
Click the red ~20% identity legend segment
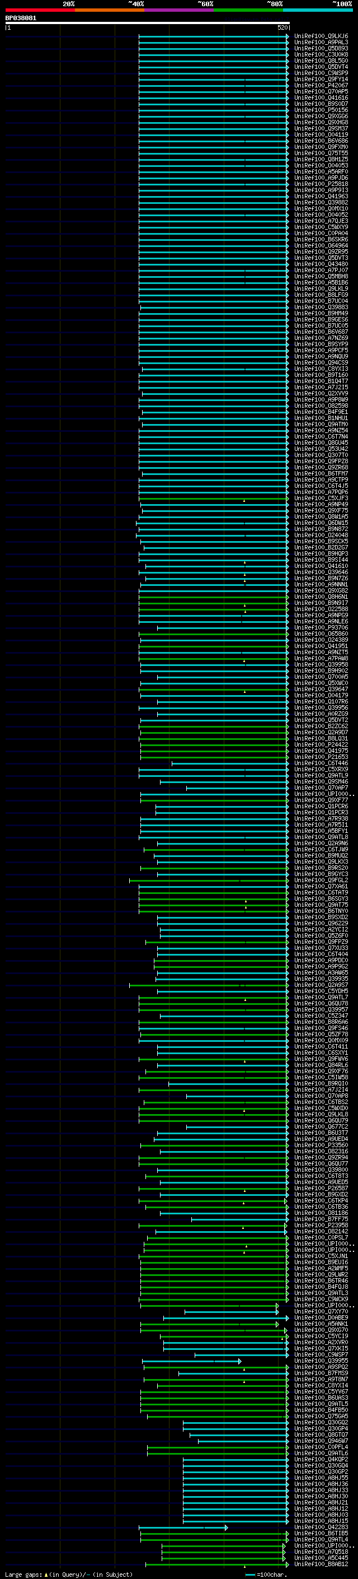tap(40, 10)
